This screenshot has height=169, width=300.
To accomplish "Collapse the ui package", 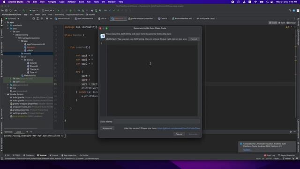I will coord(19,57).
